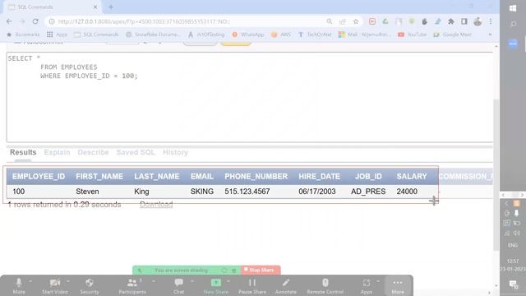This screenshot has height=296, width=526.
Task: Click the browser forward arrow
Action: click(22, 21)
